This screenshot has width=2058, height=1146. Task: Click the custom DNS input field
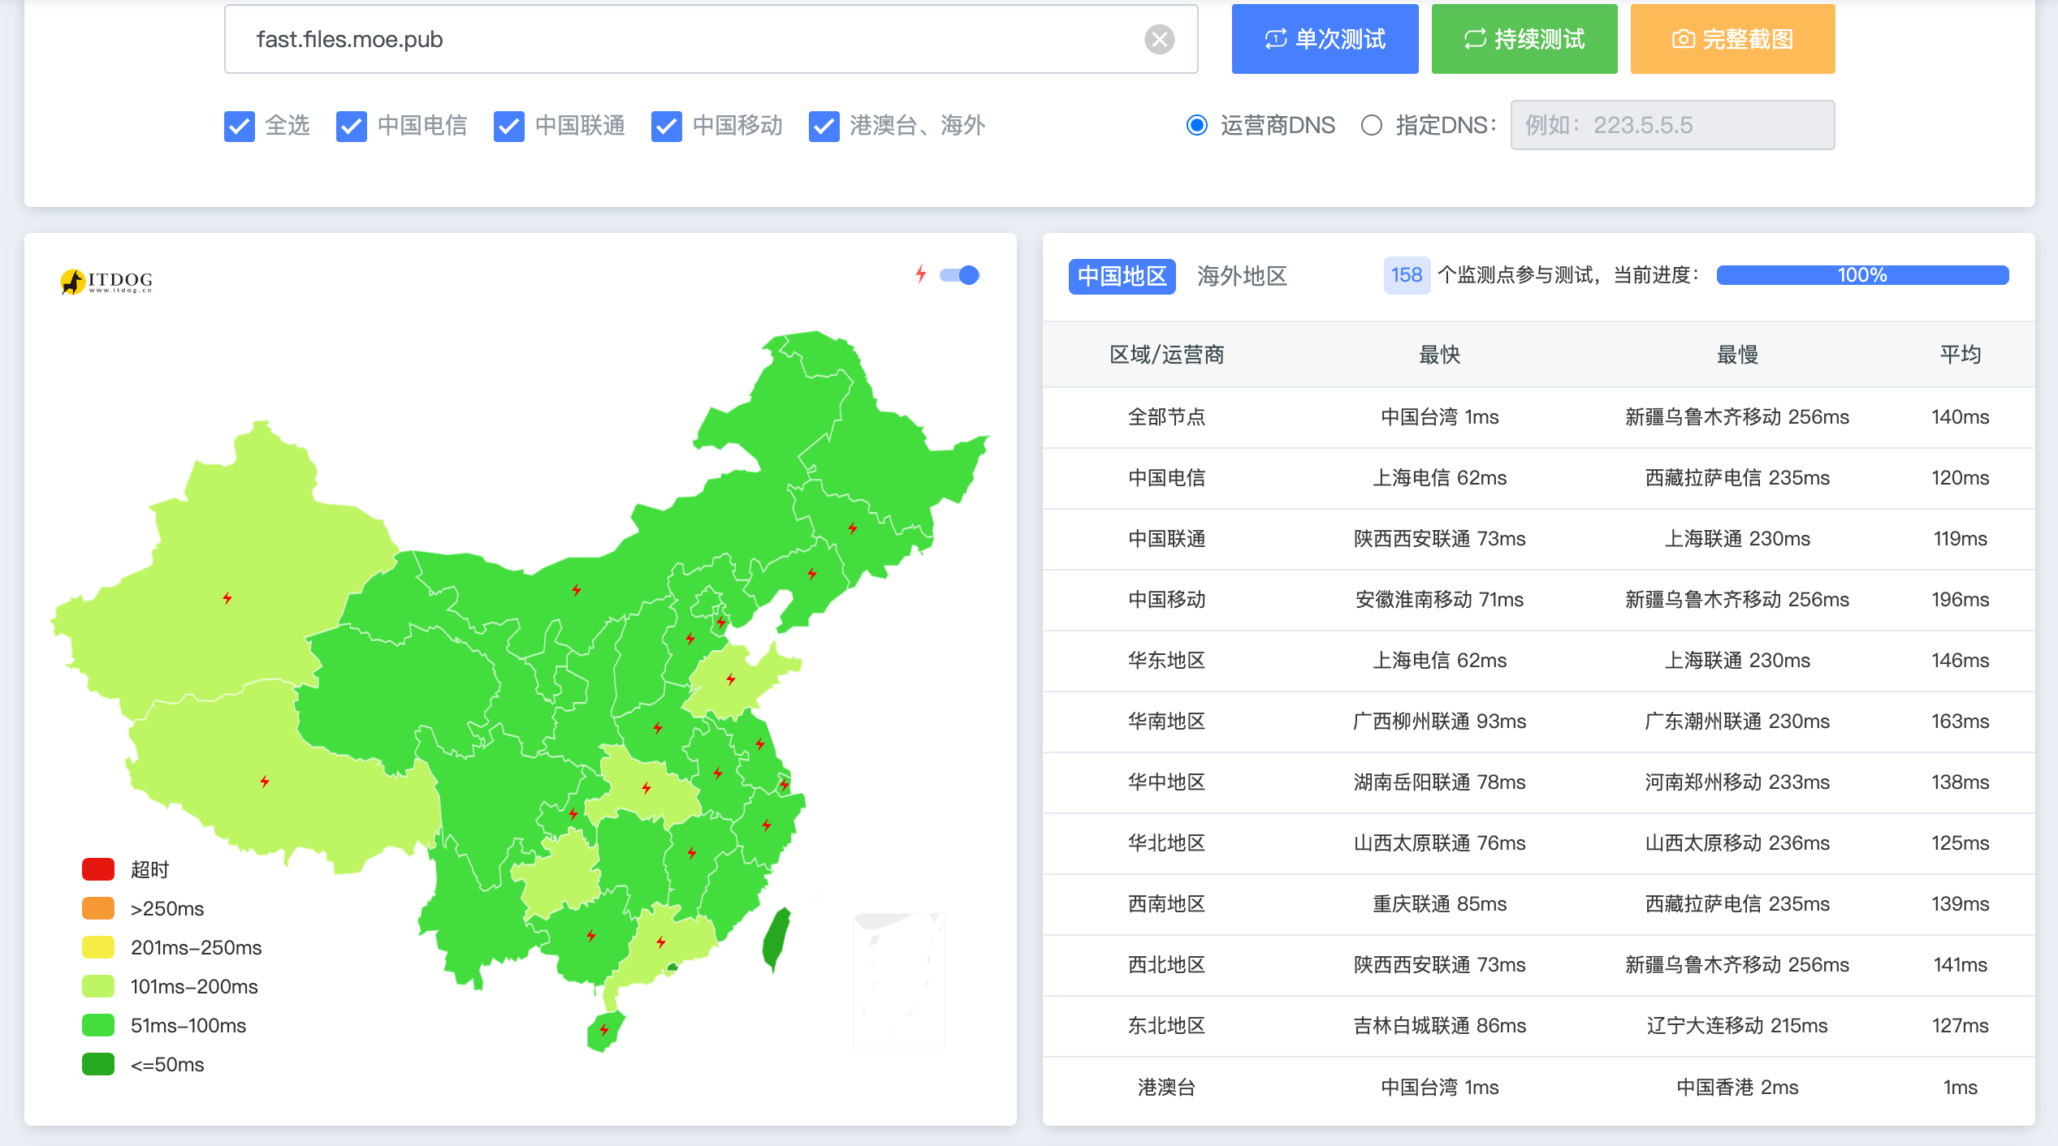1671,125
